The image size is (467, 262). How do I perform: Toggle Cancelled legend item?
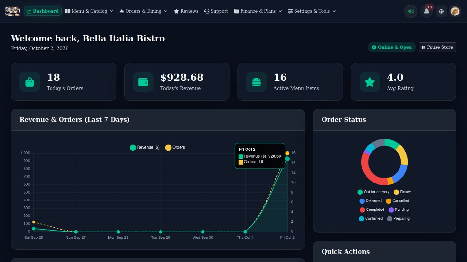pyautogui.click(x=398, y=201)
